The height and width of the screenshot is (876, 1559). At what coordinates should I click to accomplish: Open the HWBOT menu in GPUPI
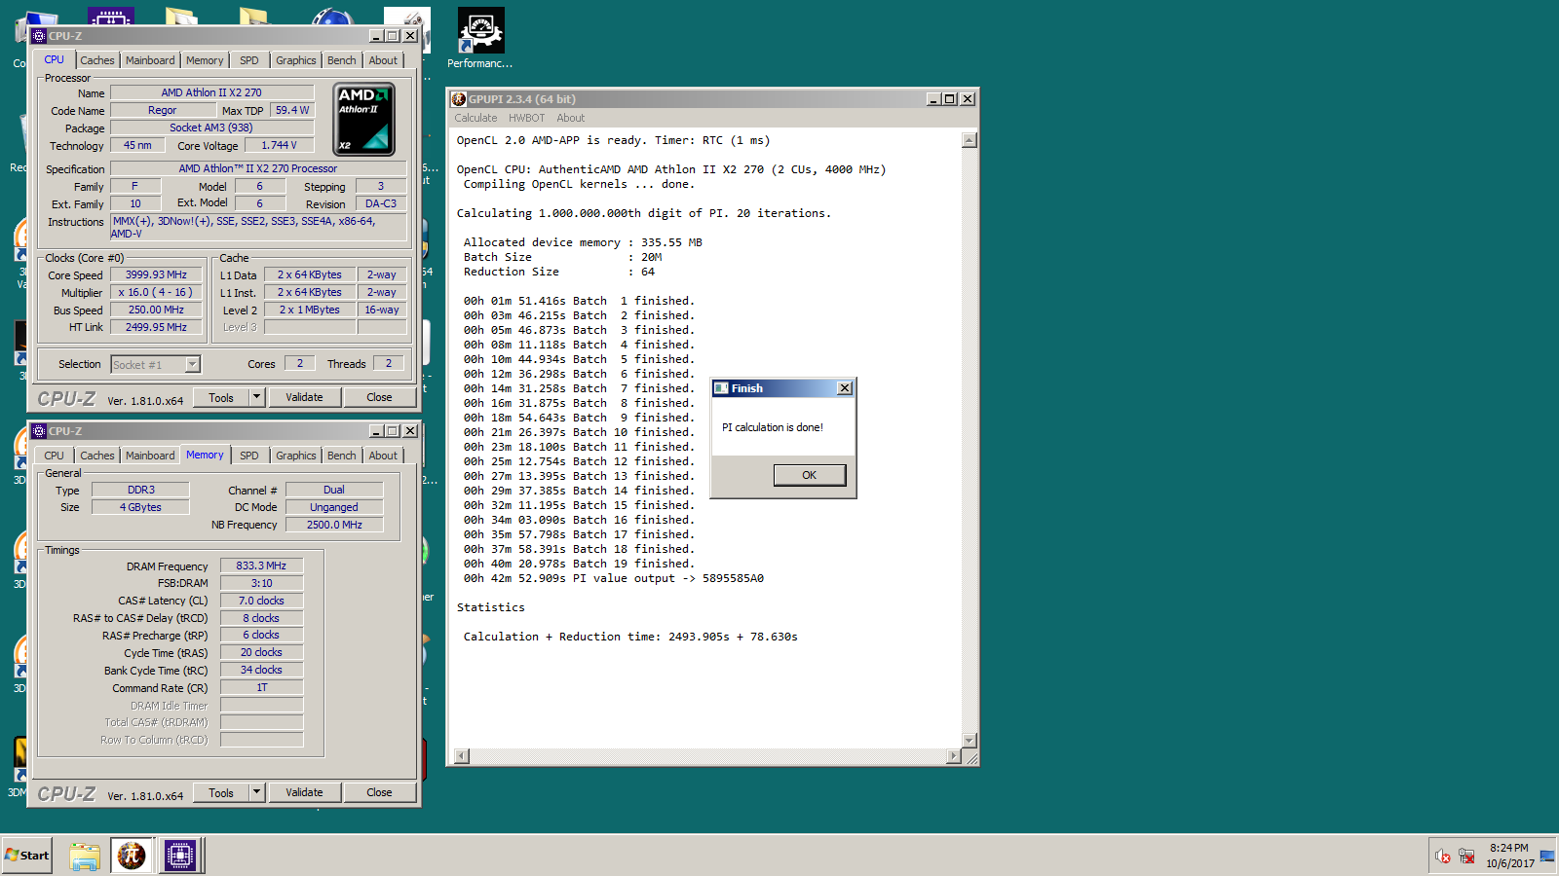[x=526, y=118]
